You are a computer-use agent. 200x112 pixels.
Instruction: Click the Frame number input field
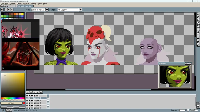(x=182, y=110)
